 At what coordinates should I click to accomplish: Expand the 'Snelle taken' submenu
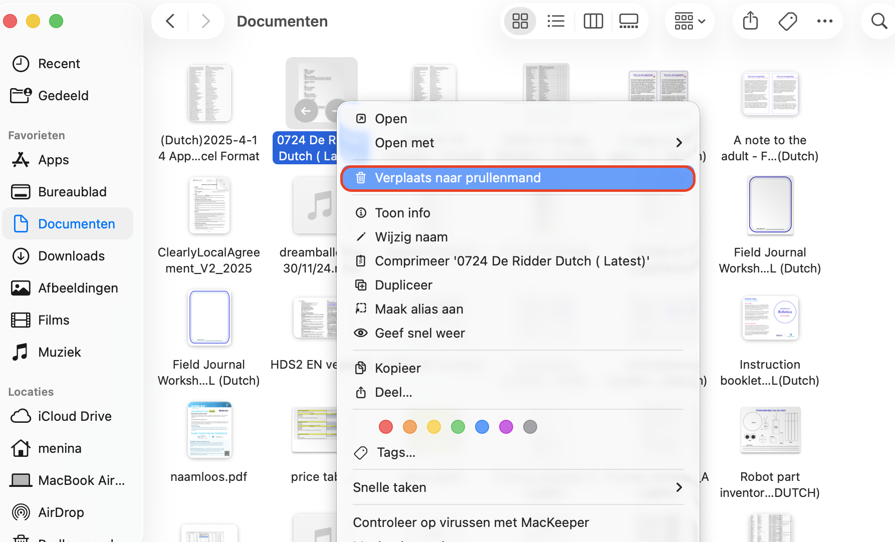coord(517,487)
